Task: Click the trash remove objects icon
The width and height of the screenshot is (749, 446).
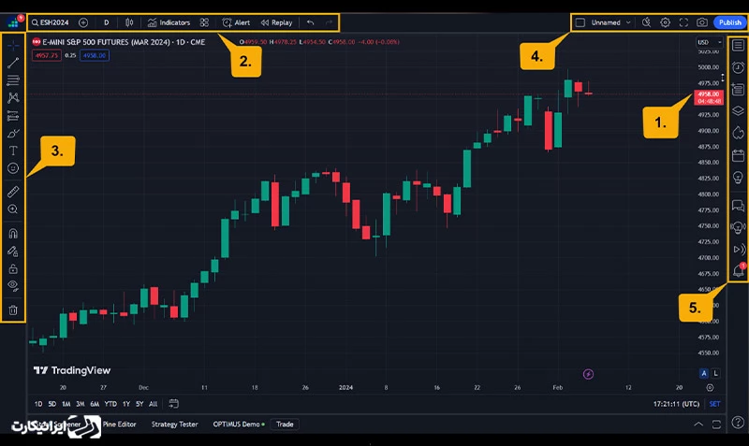Action: coord(13,310)
